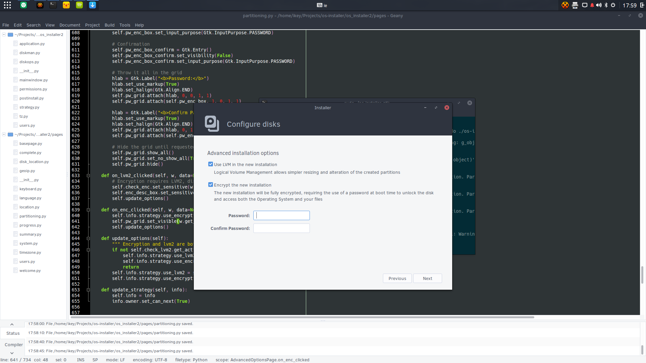Open strategy.py in the sidebar
This screenshot has height=363, width=646.
pos(29,107)
